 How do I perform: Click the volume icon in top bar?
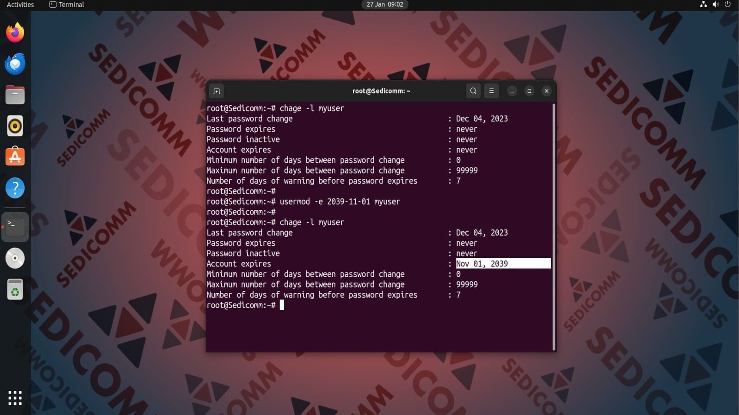tap(715, 5)
